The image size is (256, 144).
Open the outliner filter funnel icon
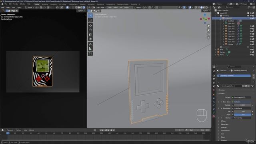coord(249,8)
